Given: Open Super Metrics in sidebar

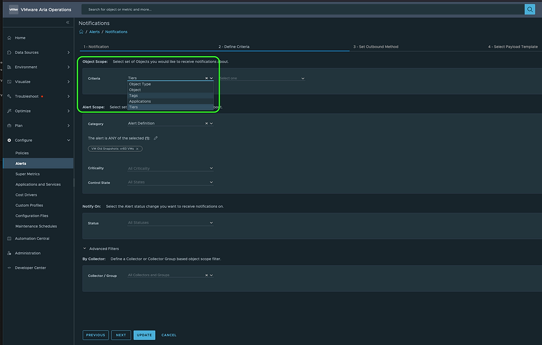Looking at the screenshot, I should [x=28, y=174].
